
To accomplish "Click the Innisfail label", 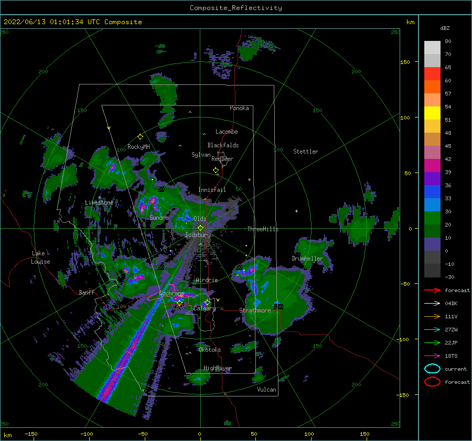I will tap(212, 190).
